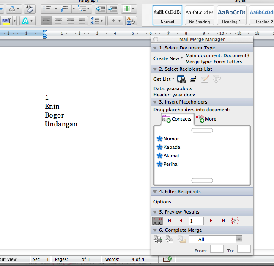Click the increase indent icon
The image size is (274, 266).
click(112, 9)
